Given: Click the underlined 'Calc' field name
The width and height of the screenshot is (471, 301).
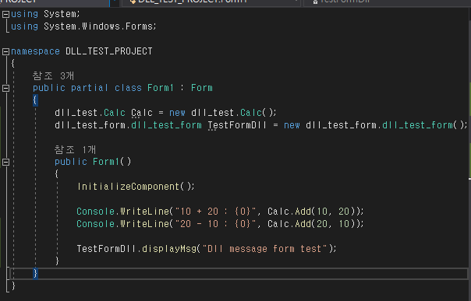Looking at the screenshot, I should point(142,113).
